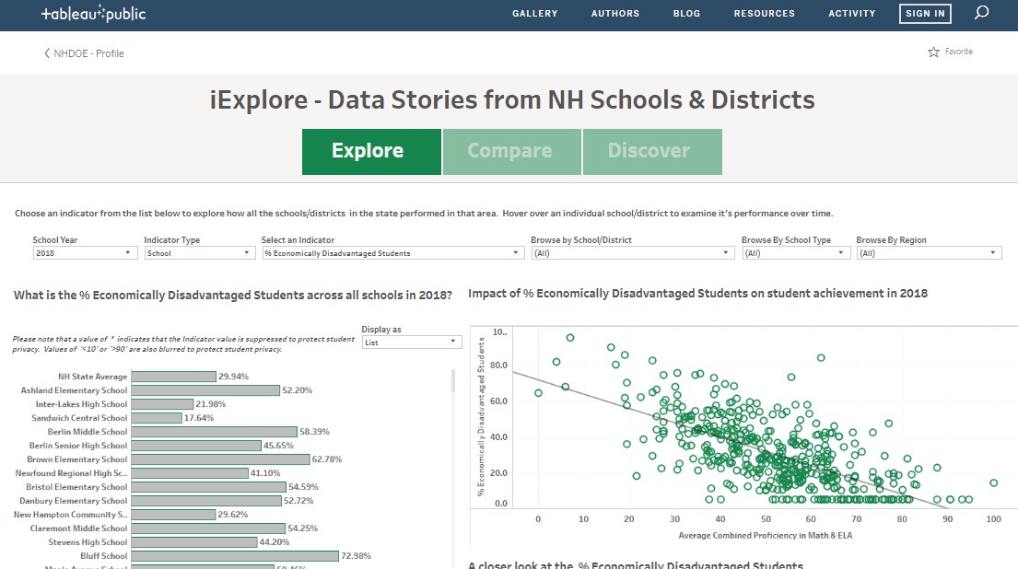Open the Resources menu
Viewport: 1018px width, 569px height.
(764, 14)
